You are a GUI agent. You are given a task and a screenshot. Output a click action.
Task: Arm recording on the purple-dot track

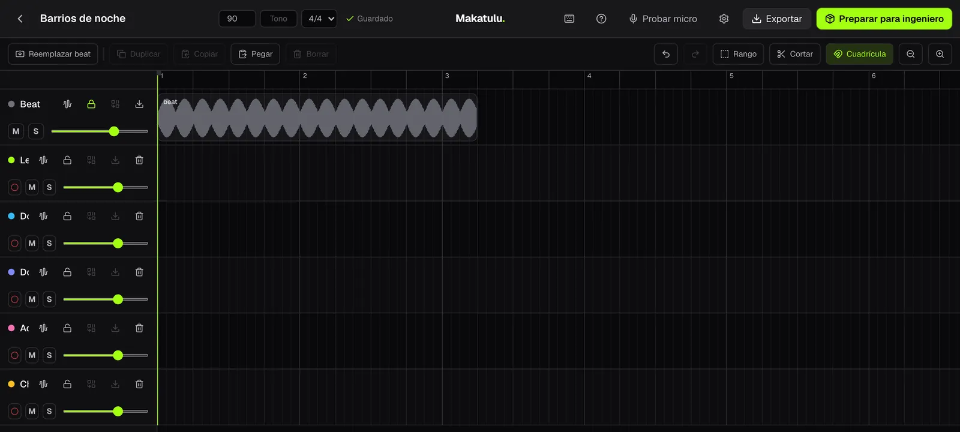pyautogui.click(x=15, y=299)
